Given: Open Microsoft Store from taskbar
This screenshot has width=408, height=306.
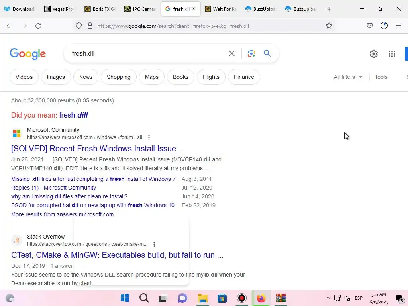Looking at the screenshot, I should tap(222, 298).
